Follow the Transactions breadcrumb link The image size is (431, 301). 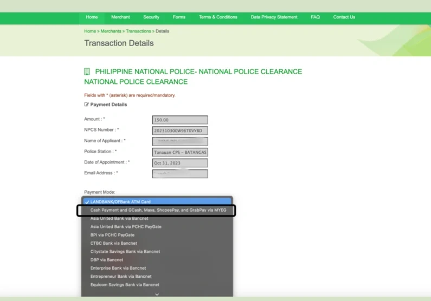(x=138, y=31)
